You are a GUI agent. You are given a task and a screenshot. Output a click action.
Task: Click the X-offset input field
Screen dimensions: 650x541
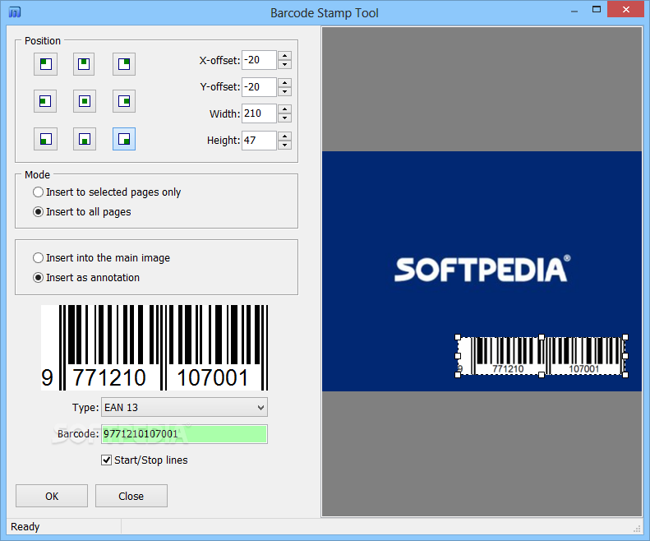pyautogui.click(x=259, y=60)
